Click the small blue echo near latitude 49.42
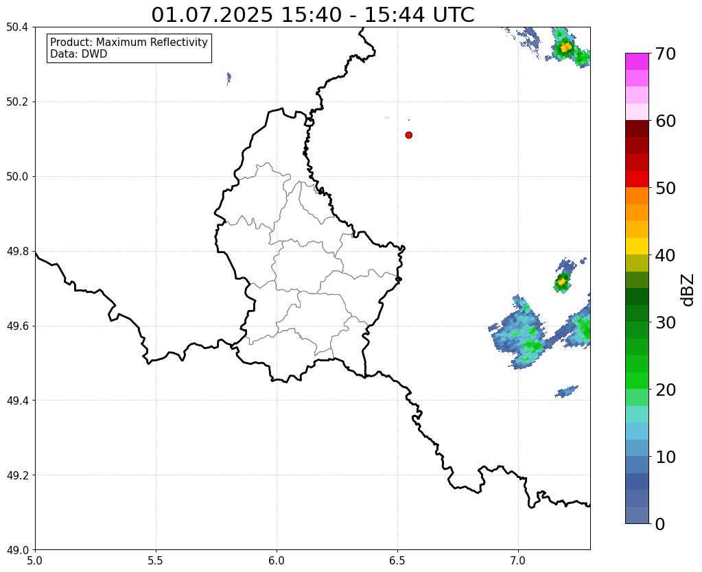 [566, 392]
